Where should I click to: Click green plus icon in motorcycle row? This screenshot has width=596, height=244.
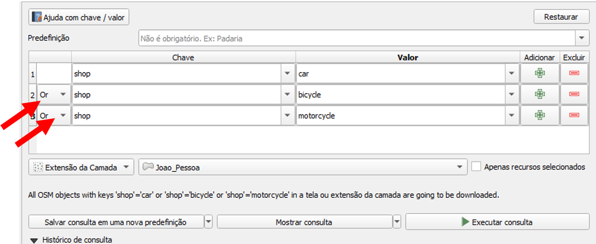[540, 115]
